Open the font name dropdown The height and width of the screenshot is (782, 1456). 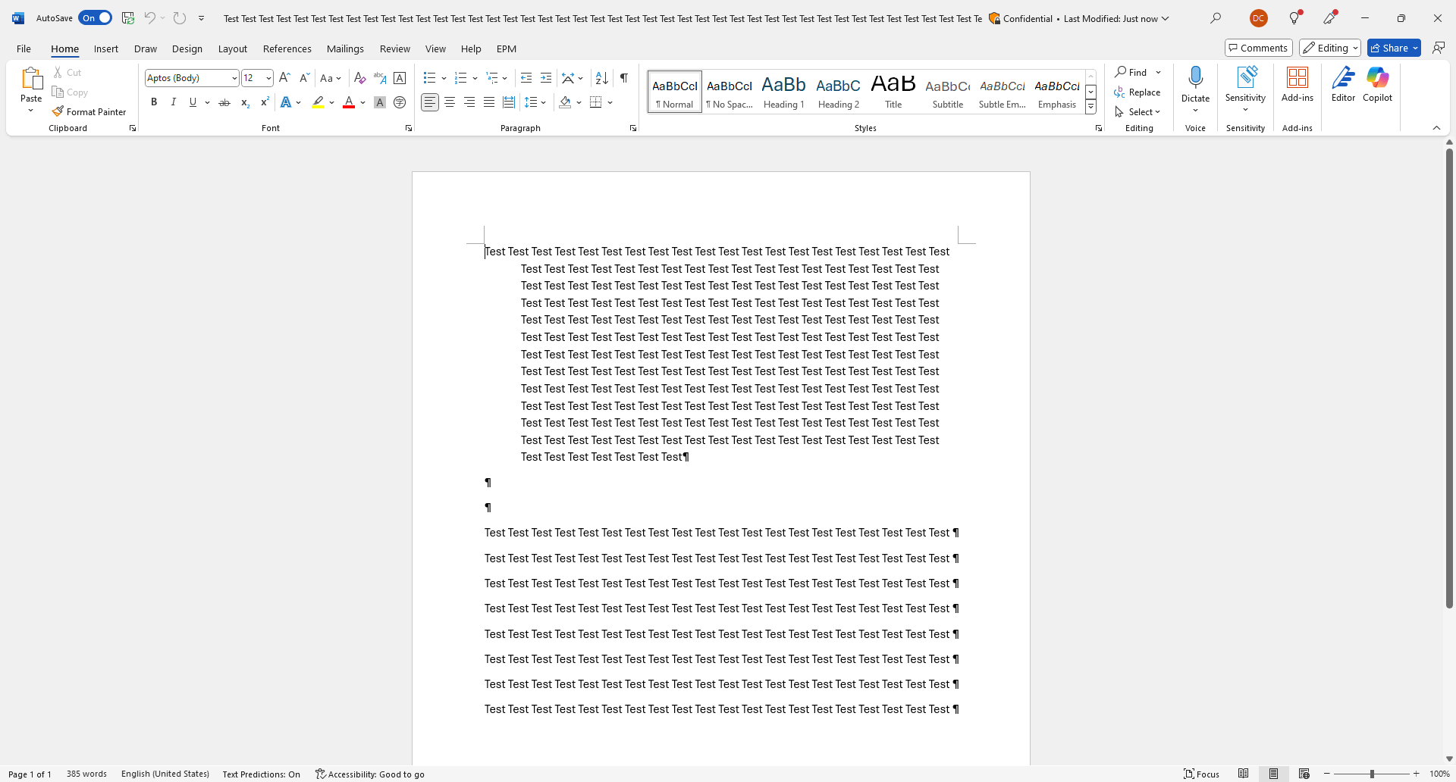point(234,78)
